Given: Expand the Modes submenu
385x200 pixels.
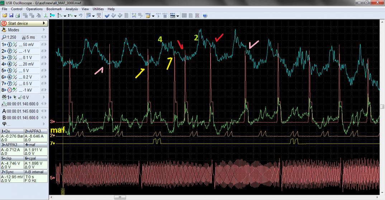Looking at the screenshot, I should point(44,30).
